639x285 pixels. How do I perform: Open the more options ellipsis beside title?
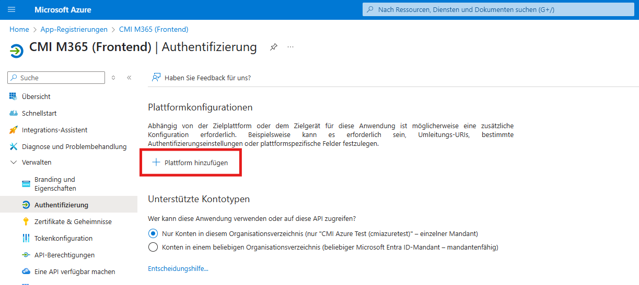291,47
